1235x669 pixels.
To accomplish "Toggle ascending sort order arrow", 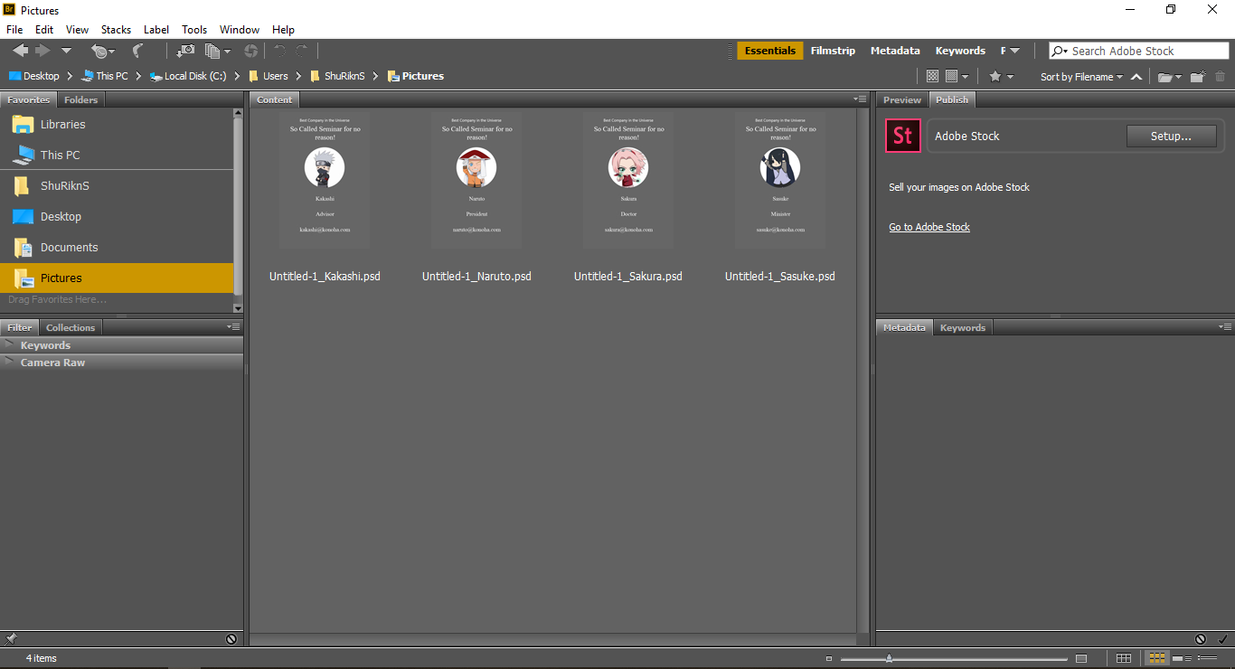I will click(1136, 77).
